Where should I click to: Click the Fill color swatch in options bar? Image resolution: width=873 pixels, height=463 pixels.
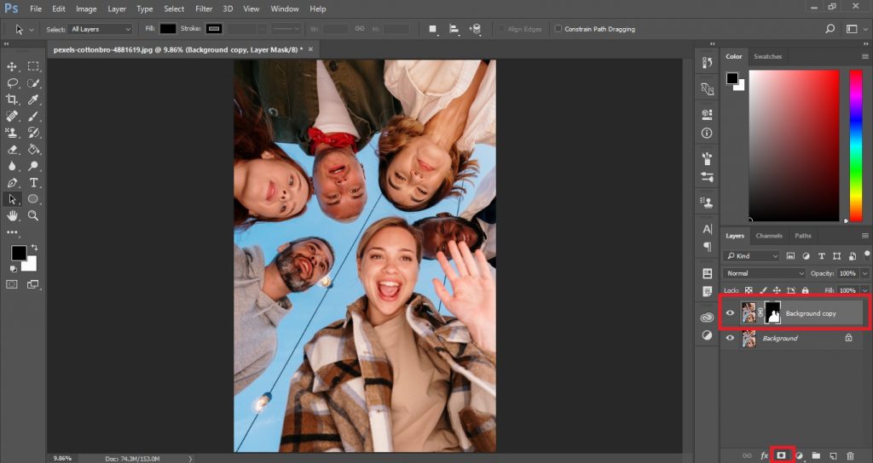pos(168,29)
